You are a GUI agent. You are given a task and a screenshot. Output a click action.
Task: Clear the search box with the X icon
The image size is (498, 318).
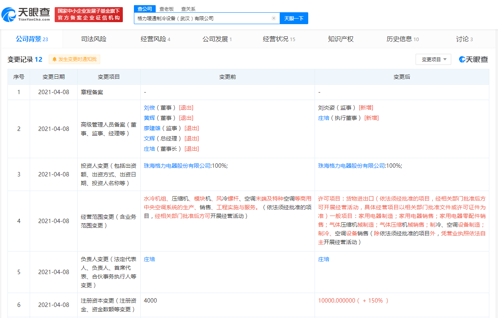point(273,18)
